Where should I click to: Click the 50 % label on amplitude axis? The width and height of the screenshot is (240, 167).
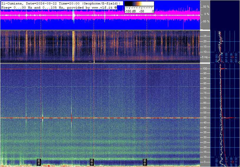206,6
